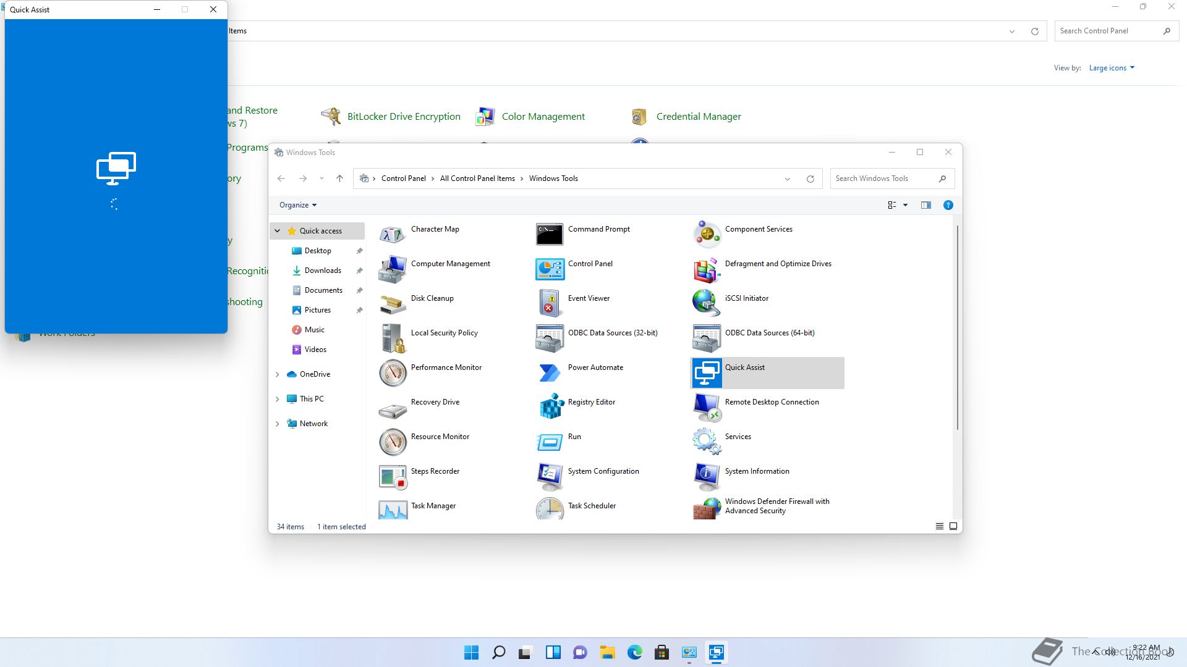Open Remote Desktop Connection icon

tap(706, 406)
